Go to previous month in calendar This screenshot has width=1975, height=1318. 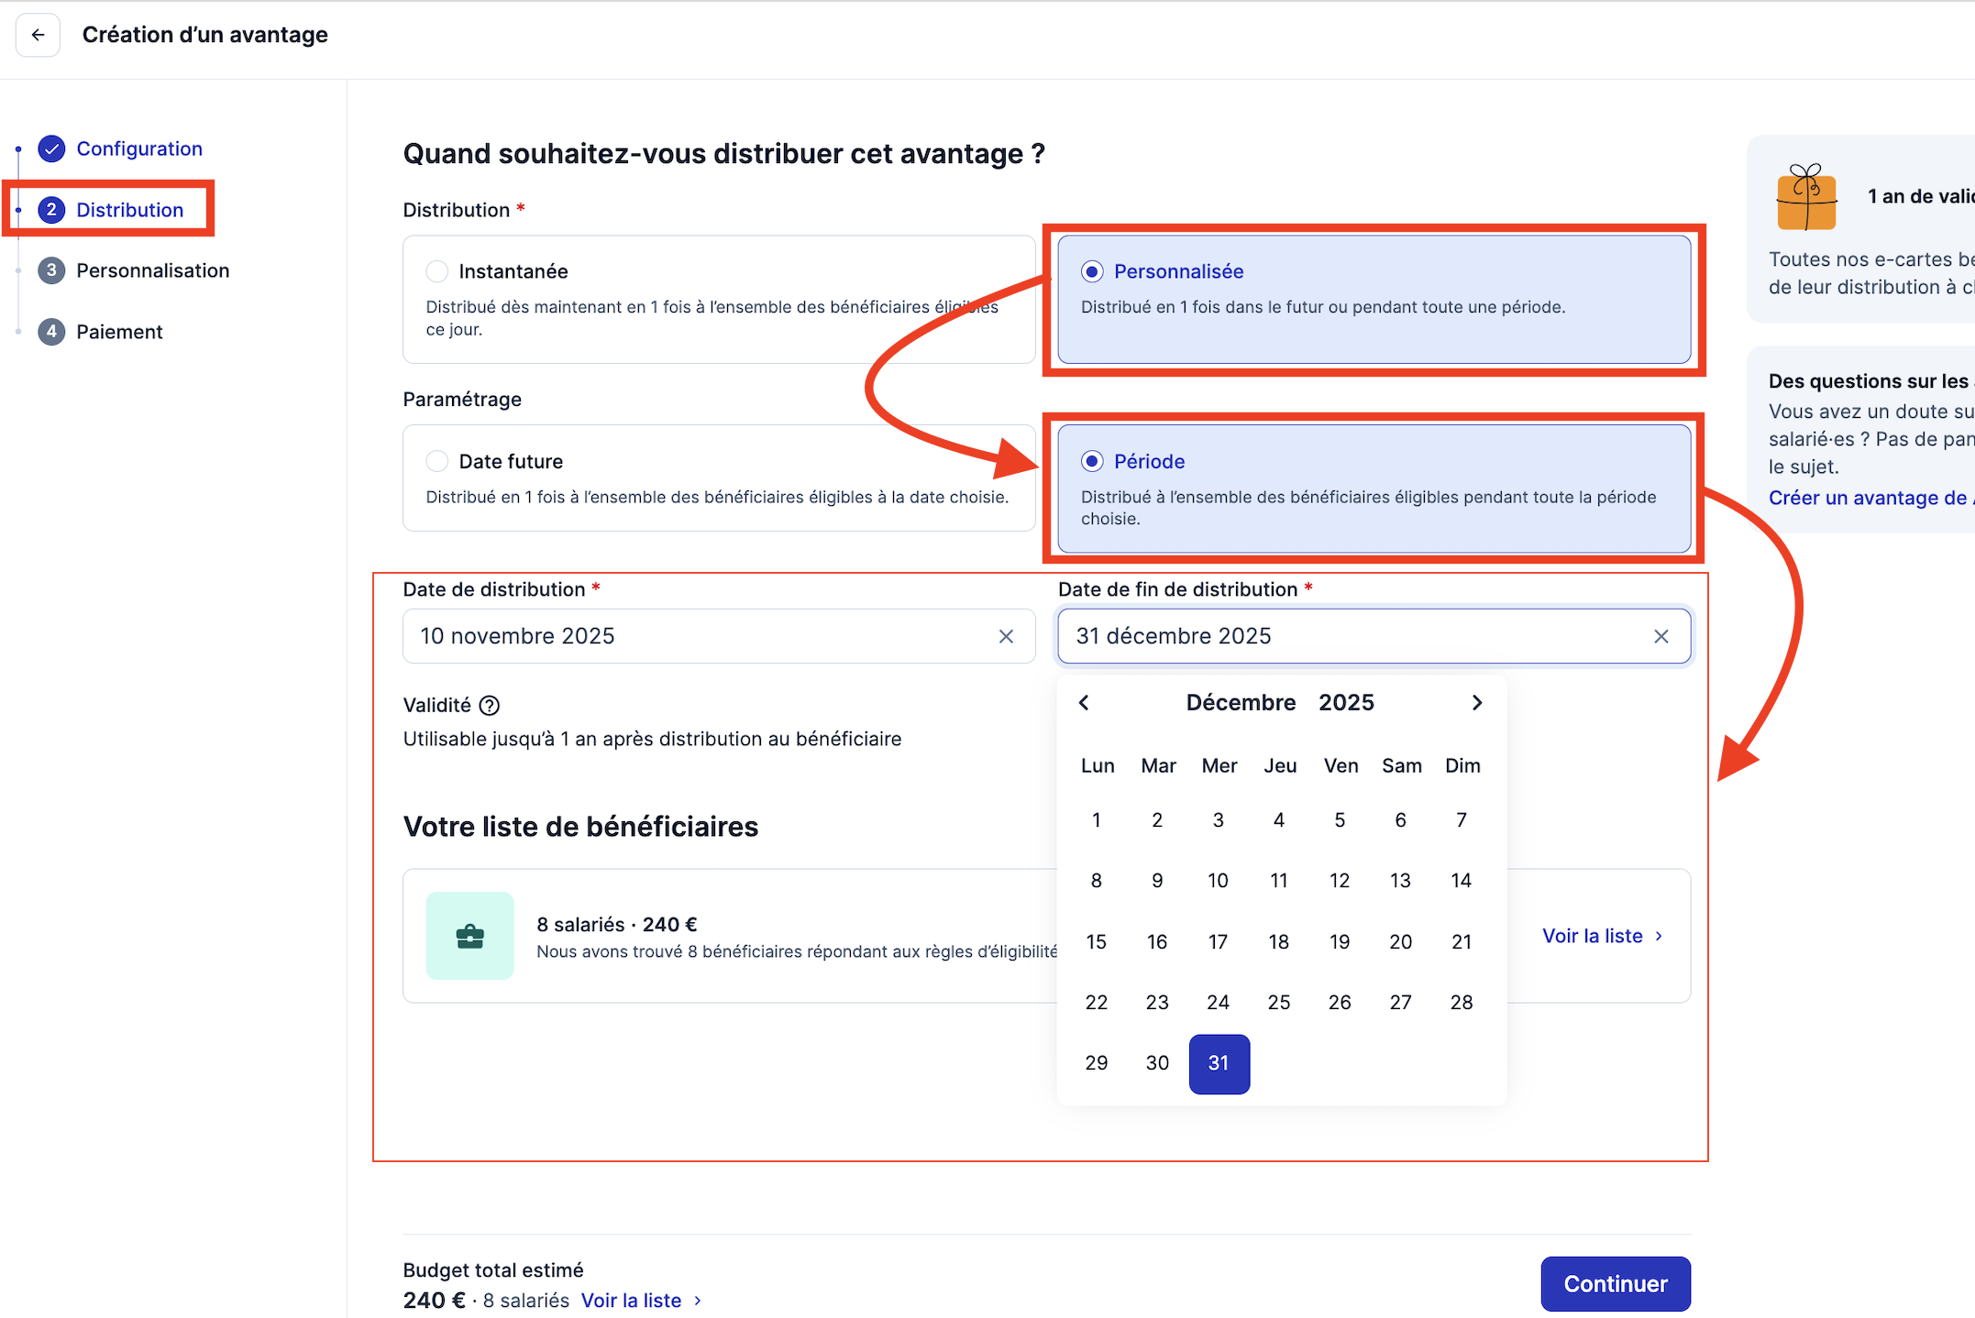pos(1084,702)
